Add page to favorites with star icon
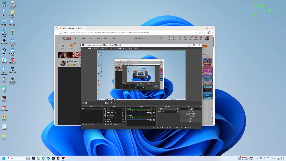The image size is (286, 161). coord(199,33)
